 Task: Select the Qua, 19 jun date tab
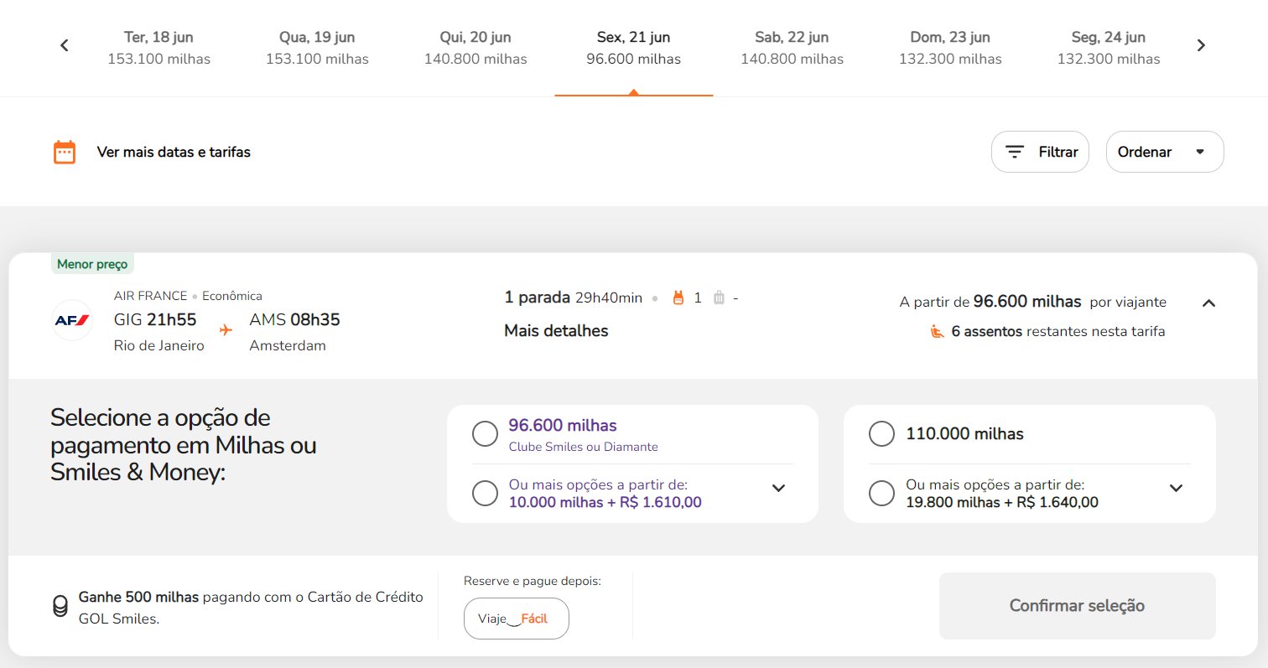[x=317, y=48]
